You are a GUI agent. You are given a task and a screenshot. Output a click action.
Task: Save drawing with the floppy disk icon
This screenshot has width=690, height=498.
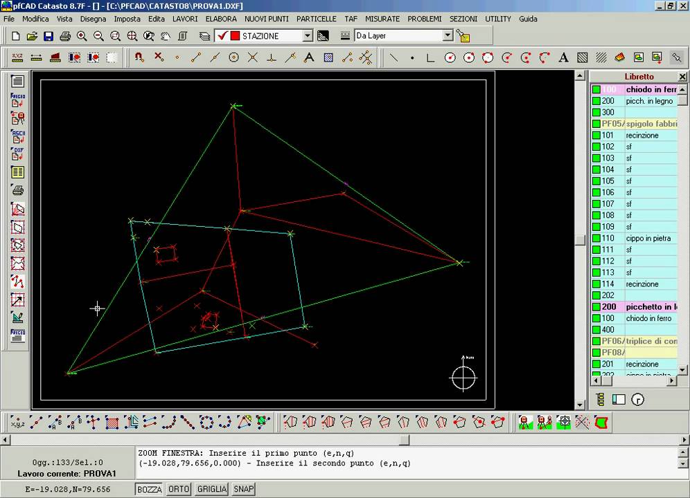click(48, 36)
